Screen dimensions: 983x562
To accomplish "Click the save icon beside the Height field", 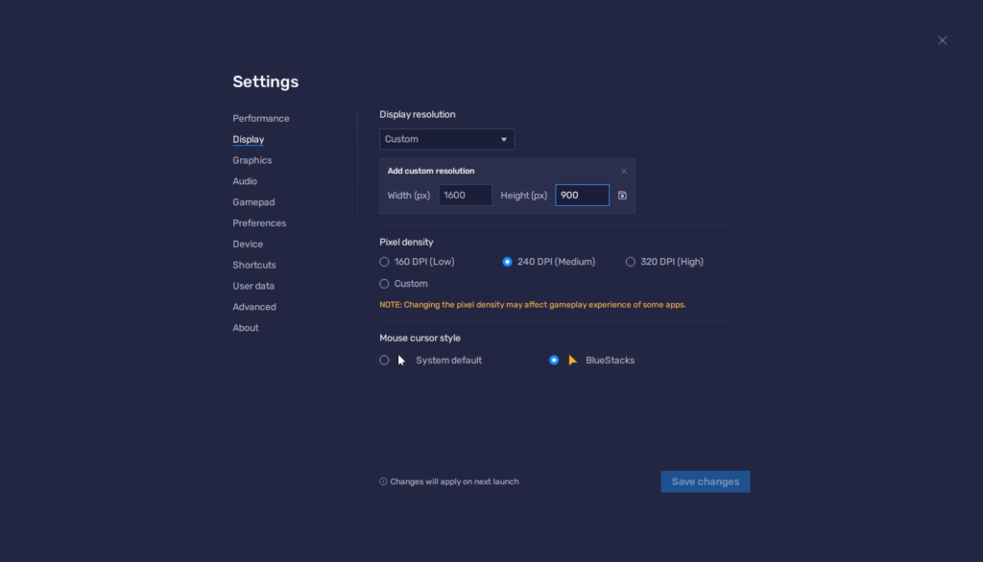I will point(623,195).
